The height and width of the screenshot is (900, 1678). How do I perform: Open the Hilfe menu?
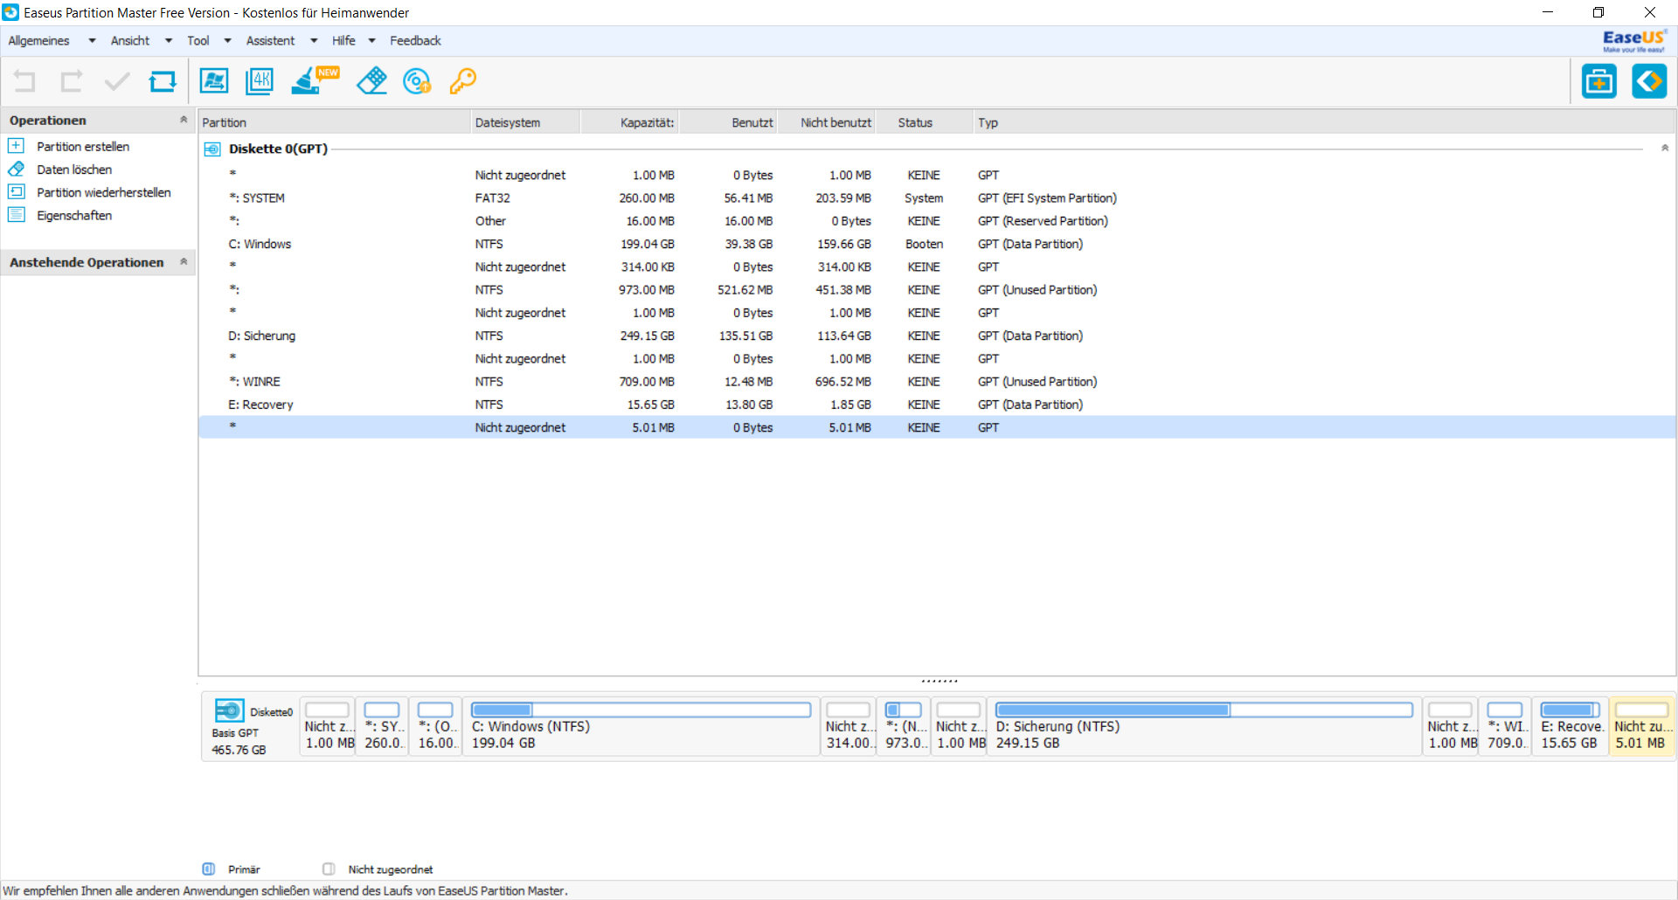(x=343, y=41)
